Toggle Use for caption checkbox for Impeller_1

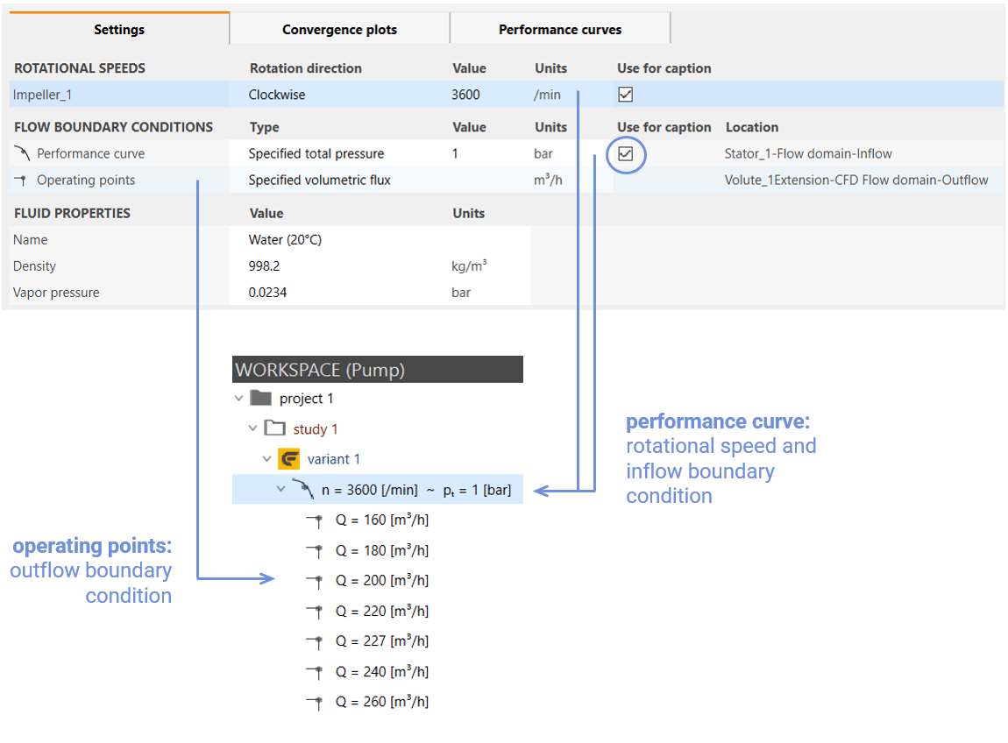(x=626, y=95)
